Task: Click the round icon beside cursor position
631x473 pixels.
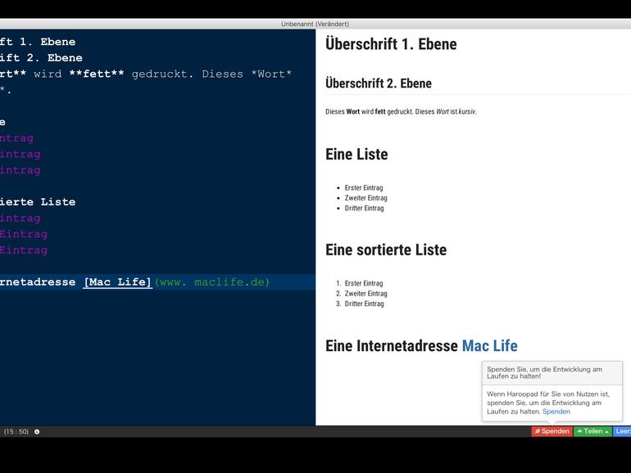Action: coord(37,431)
